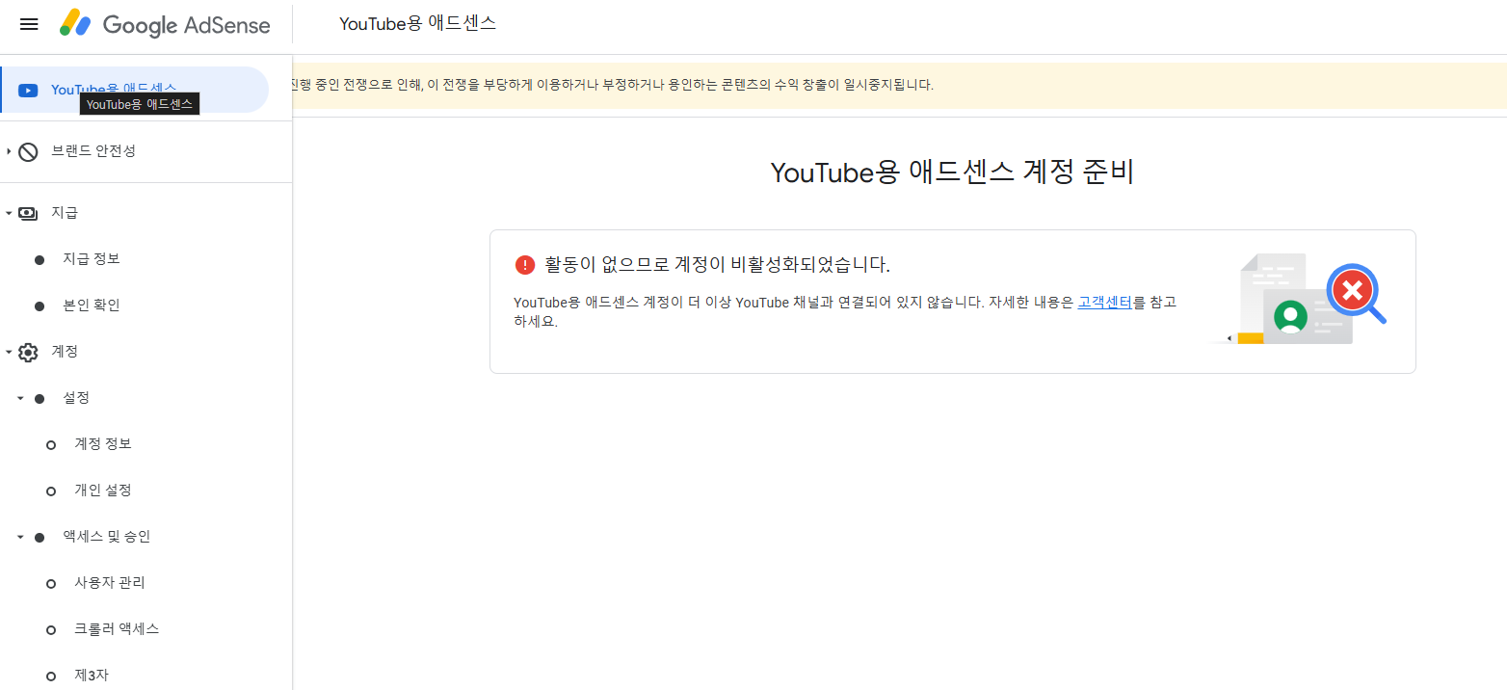
Task: Click the bullet dot beside 액세스 및 승인
Action: (x=40, y=538)
